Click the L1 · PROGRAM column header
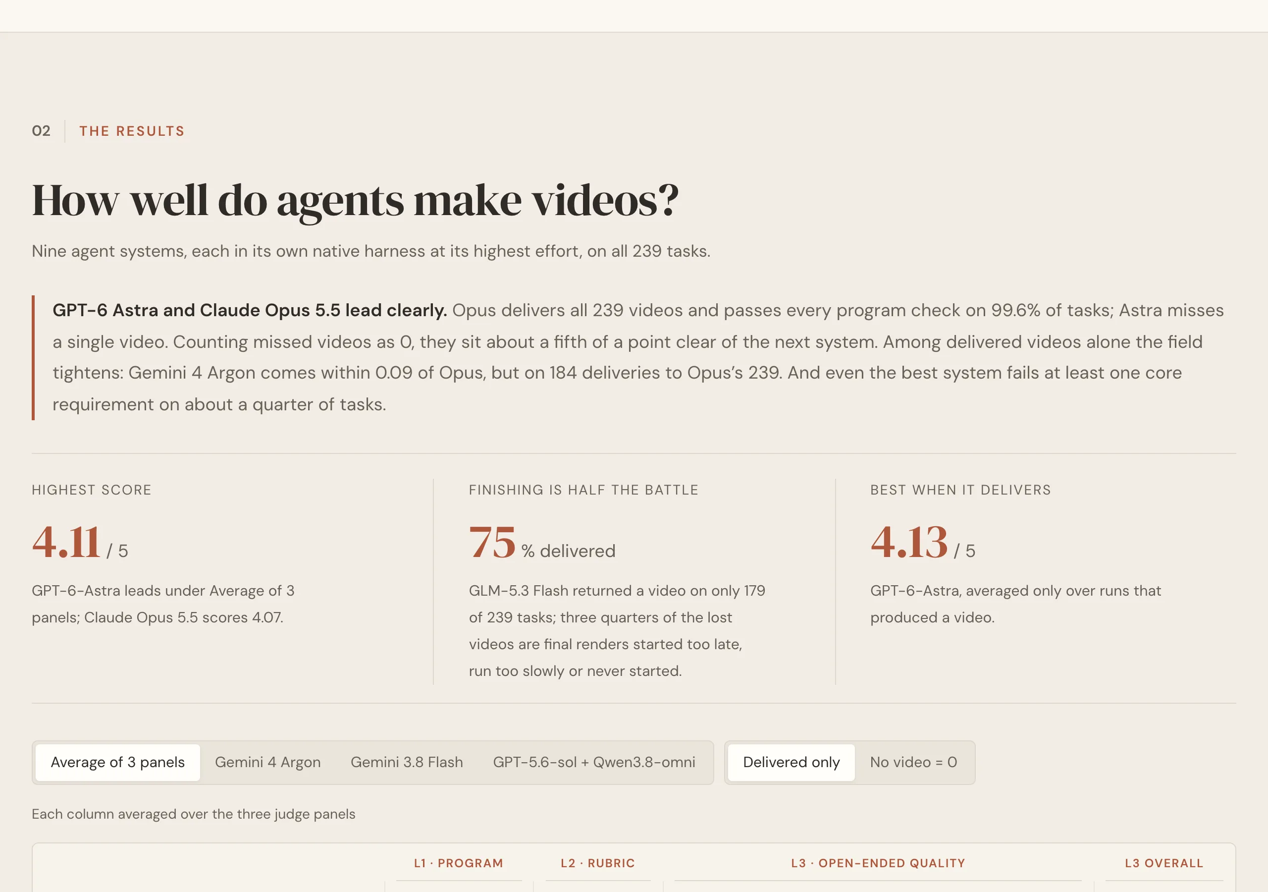The width and height of the screenshot is (1268, 892). pyautogui.click(x=458, y=863)
